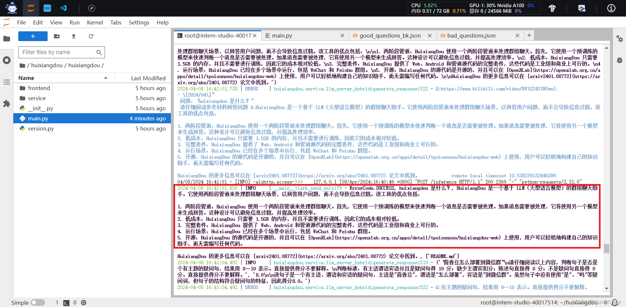This screenshot has height=307, width=626.
Task: Close the main.py tab
Action: pyautogui.click(x=342, y=36)
